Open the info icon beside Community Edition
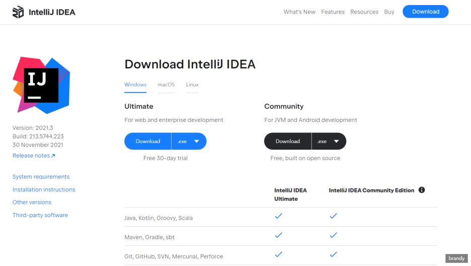Screen dimensions: 471x266 [422, 190]
